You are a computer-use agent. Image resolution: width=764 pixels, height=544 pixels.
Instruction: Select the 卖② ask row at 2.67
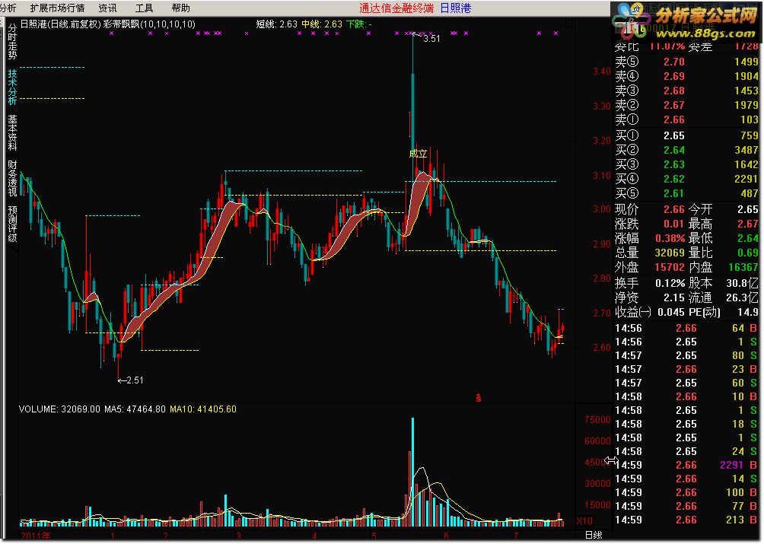(686, 105)
